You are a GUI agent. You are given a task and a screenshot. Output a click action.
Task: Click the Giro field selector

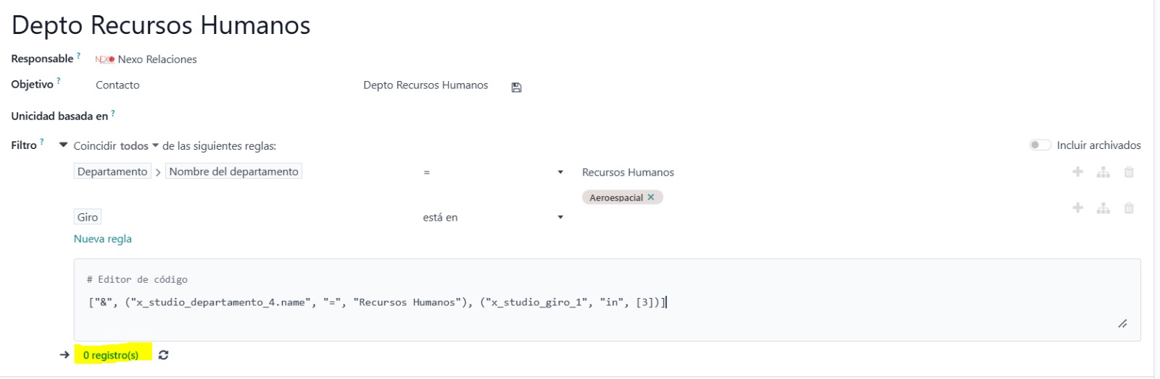[x=88, y=217]
